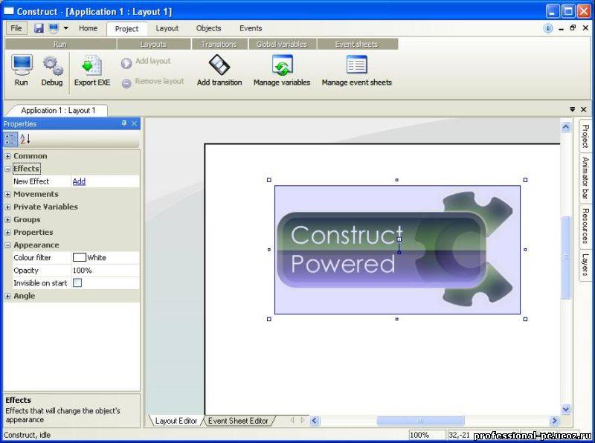Click the Opacity 100% value field

coord(105,271)
